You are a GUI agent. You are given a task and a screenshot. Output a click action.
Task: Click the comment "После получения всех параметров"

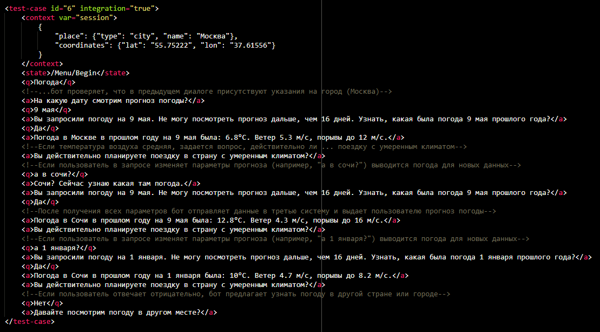pos(259,211)
